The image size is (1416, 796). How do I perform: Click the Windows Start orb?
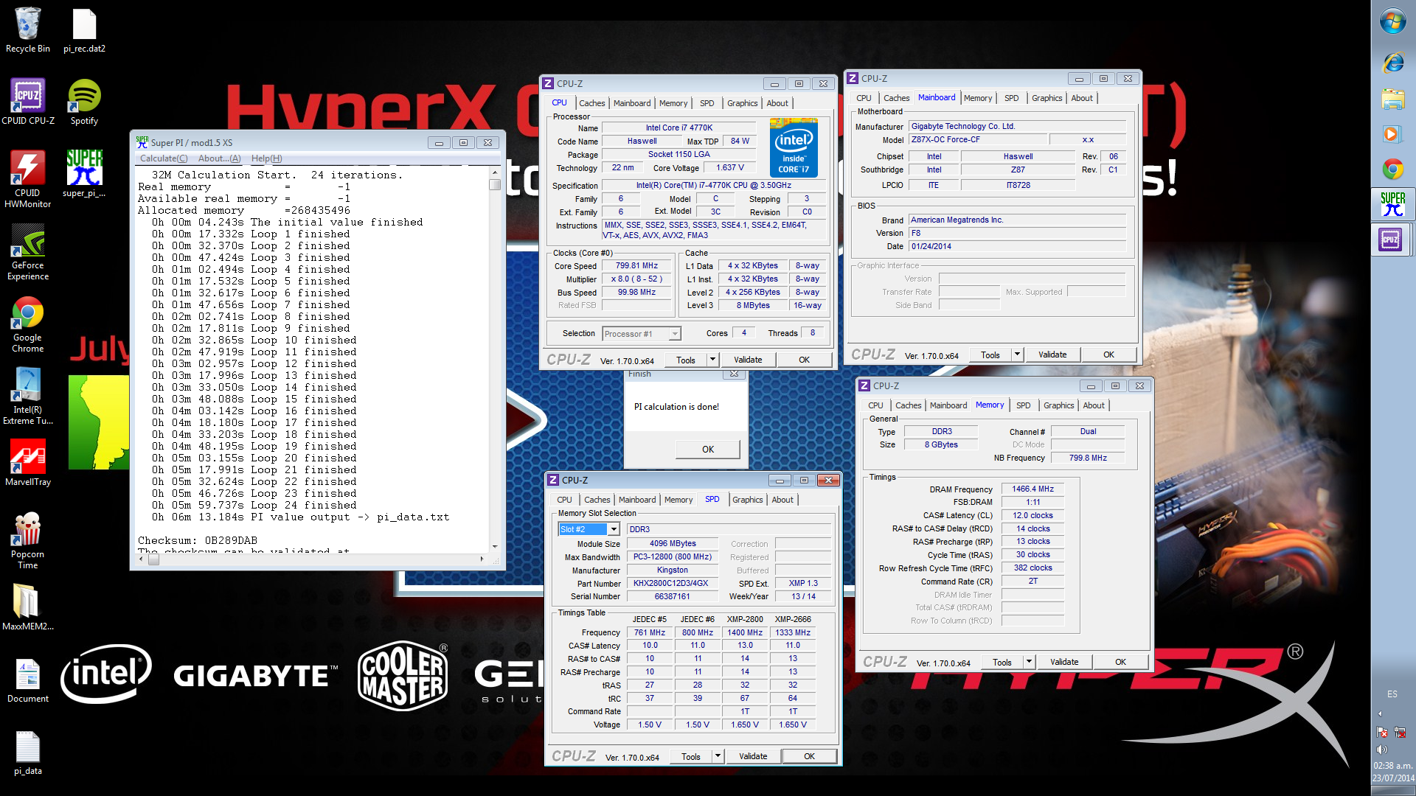(x=1392, y=21)
